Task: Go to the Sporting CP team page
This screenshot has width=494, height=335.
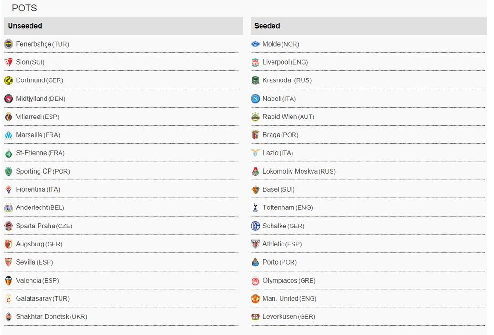Action: coord(33,171)
